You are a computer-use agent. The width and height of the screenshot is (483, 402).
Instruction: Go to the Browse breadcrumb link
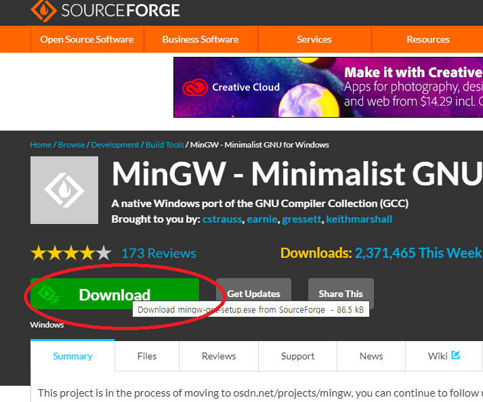coord(71,145)
